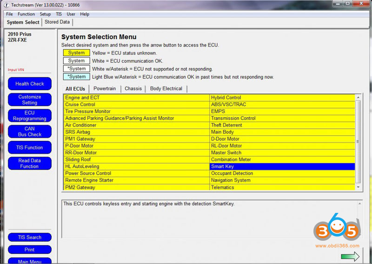Click the green arrow to access ECU

click(350, 257)
